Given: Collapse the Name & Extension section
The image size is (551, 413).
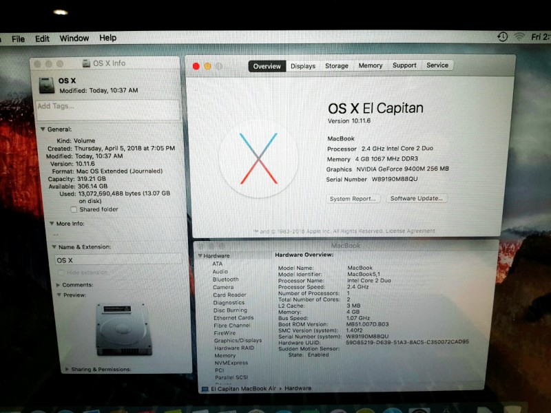Looking at the screenshot, I should pos(54,247).
